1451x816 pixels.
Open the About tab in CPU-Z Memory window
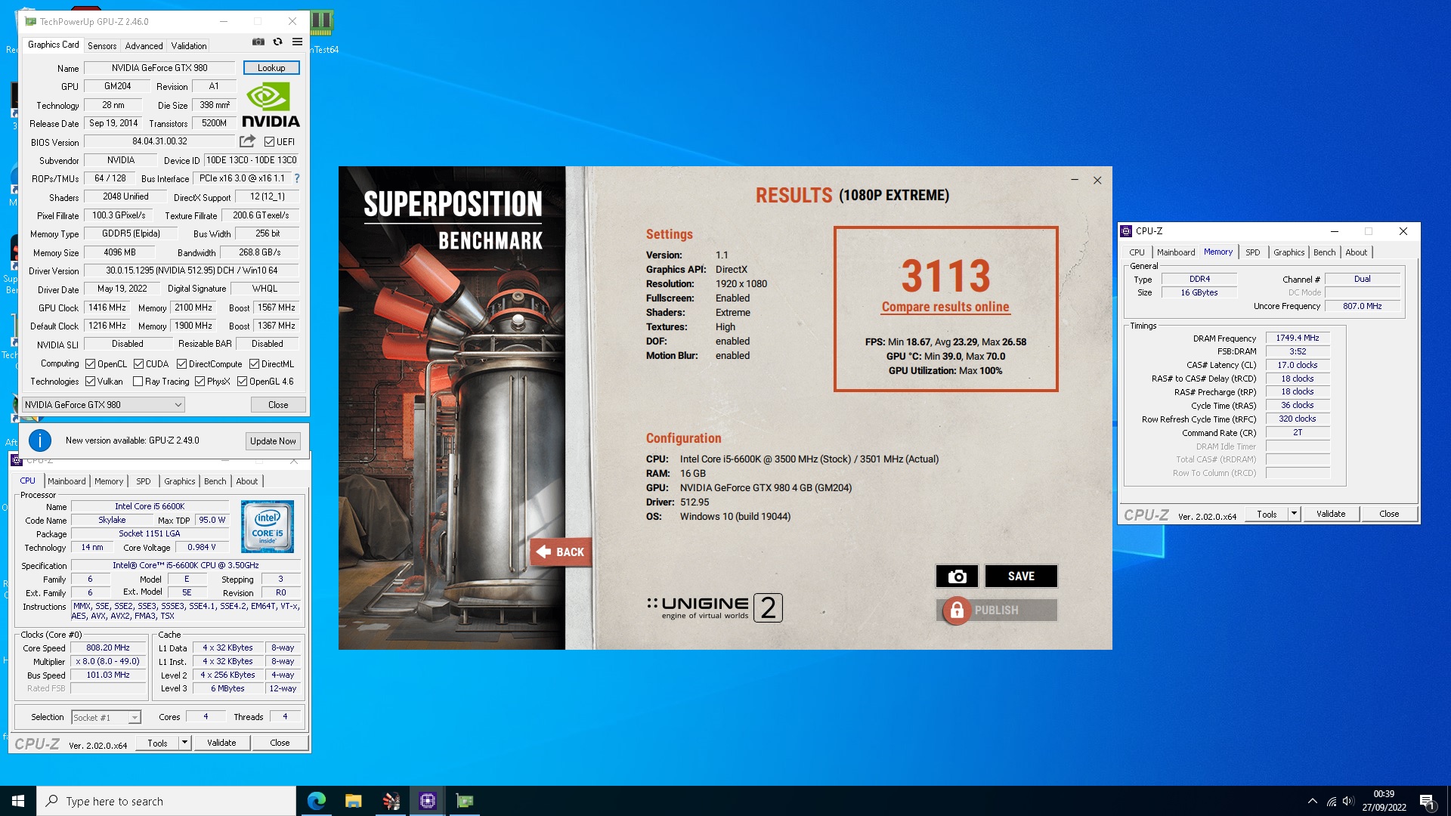pyautogui.click(x=1356, y=252)
